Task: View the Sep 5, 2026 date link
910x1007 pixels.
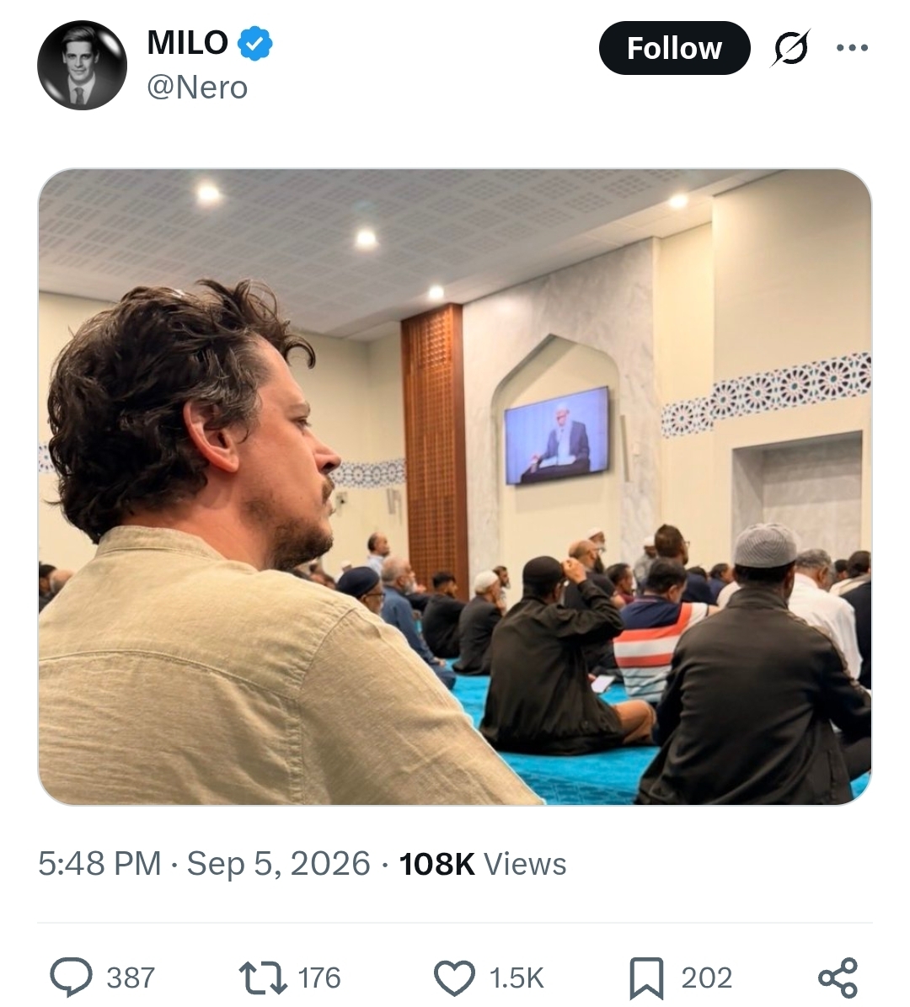Action: coord(278,863)
